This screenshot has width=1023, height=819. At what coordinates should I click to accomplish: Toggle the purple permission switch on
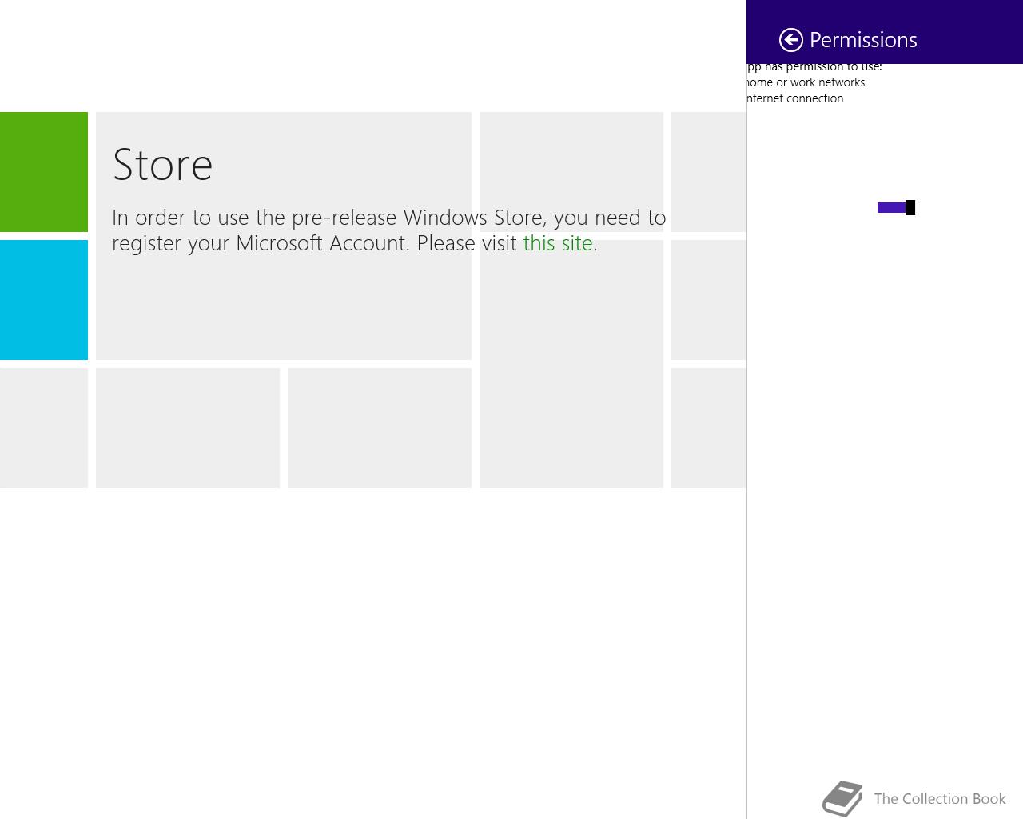pos(896,208)
